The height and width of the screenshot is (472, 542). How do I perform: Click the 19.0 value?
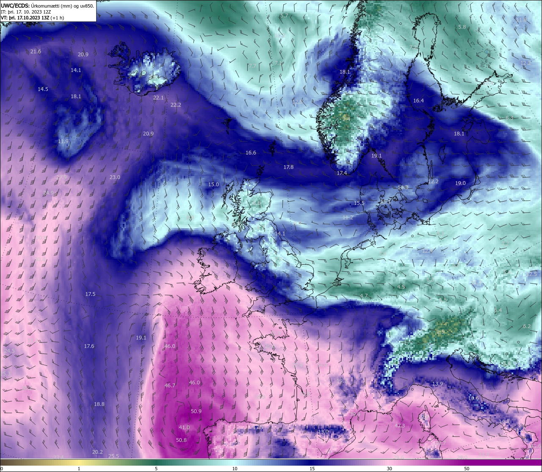[460, 183]
